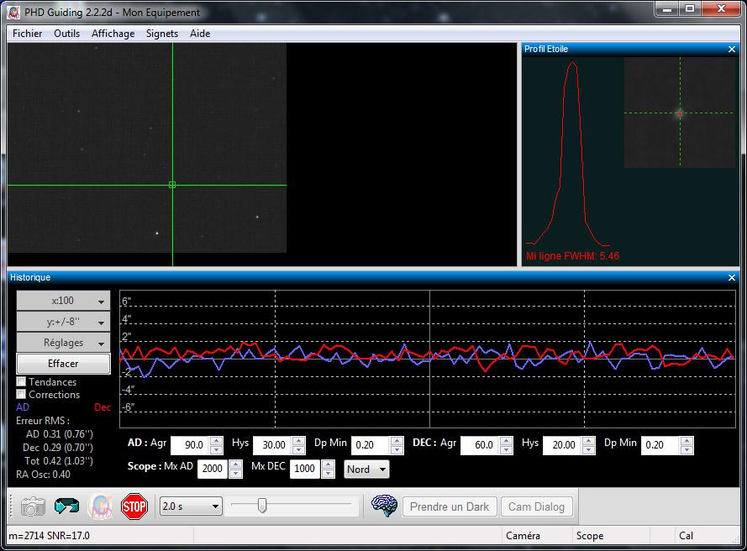This screenshot has width=747, height=551.
Task: Toggle the Corrections checkbox
Action: tap(21, 395)
